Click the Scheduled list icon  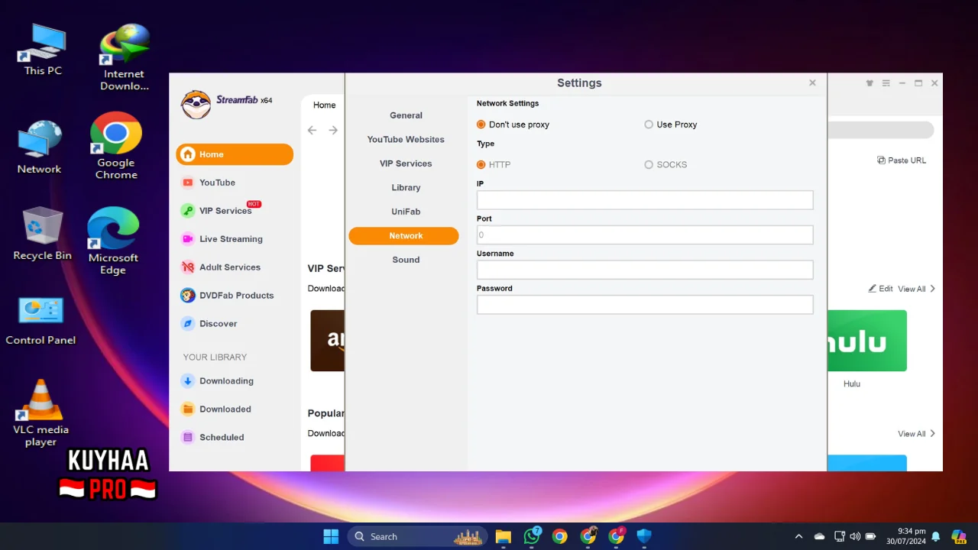pos(187,438)
